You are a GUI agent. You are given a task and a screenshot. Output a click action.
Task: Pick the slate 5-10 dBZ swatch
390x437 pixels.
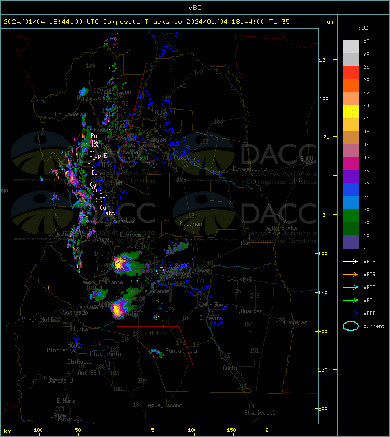pos(351,242)
